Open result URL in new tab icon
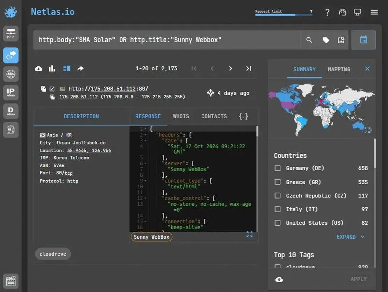Viewport: 388px width, 292px height. 52,89
